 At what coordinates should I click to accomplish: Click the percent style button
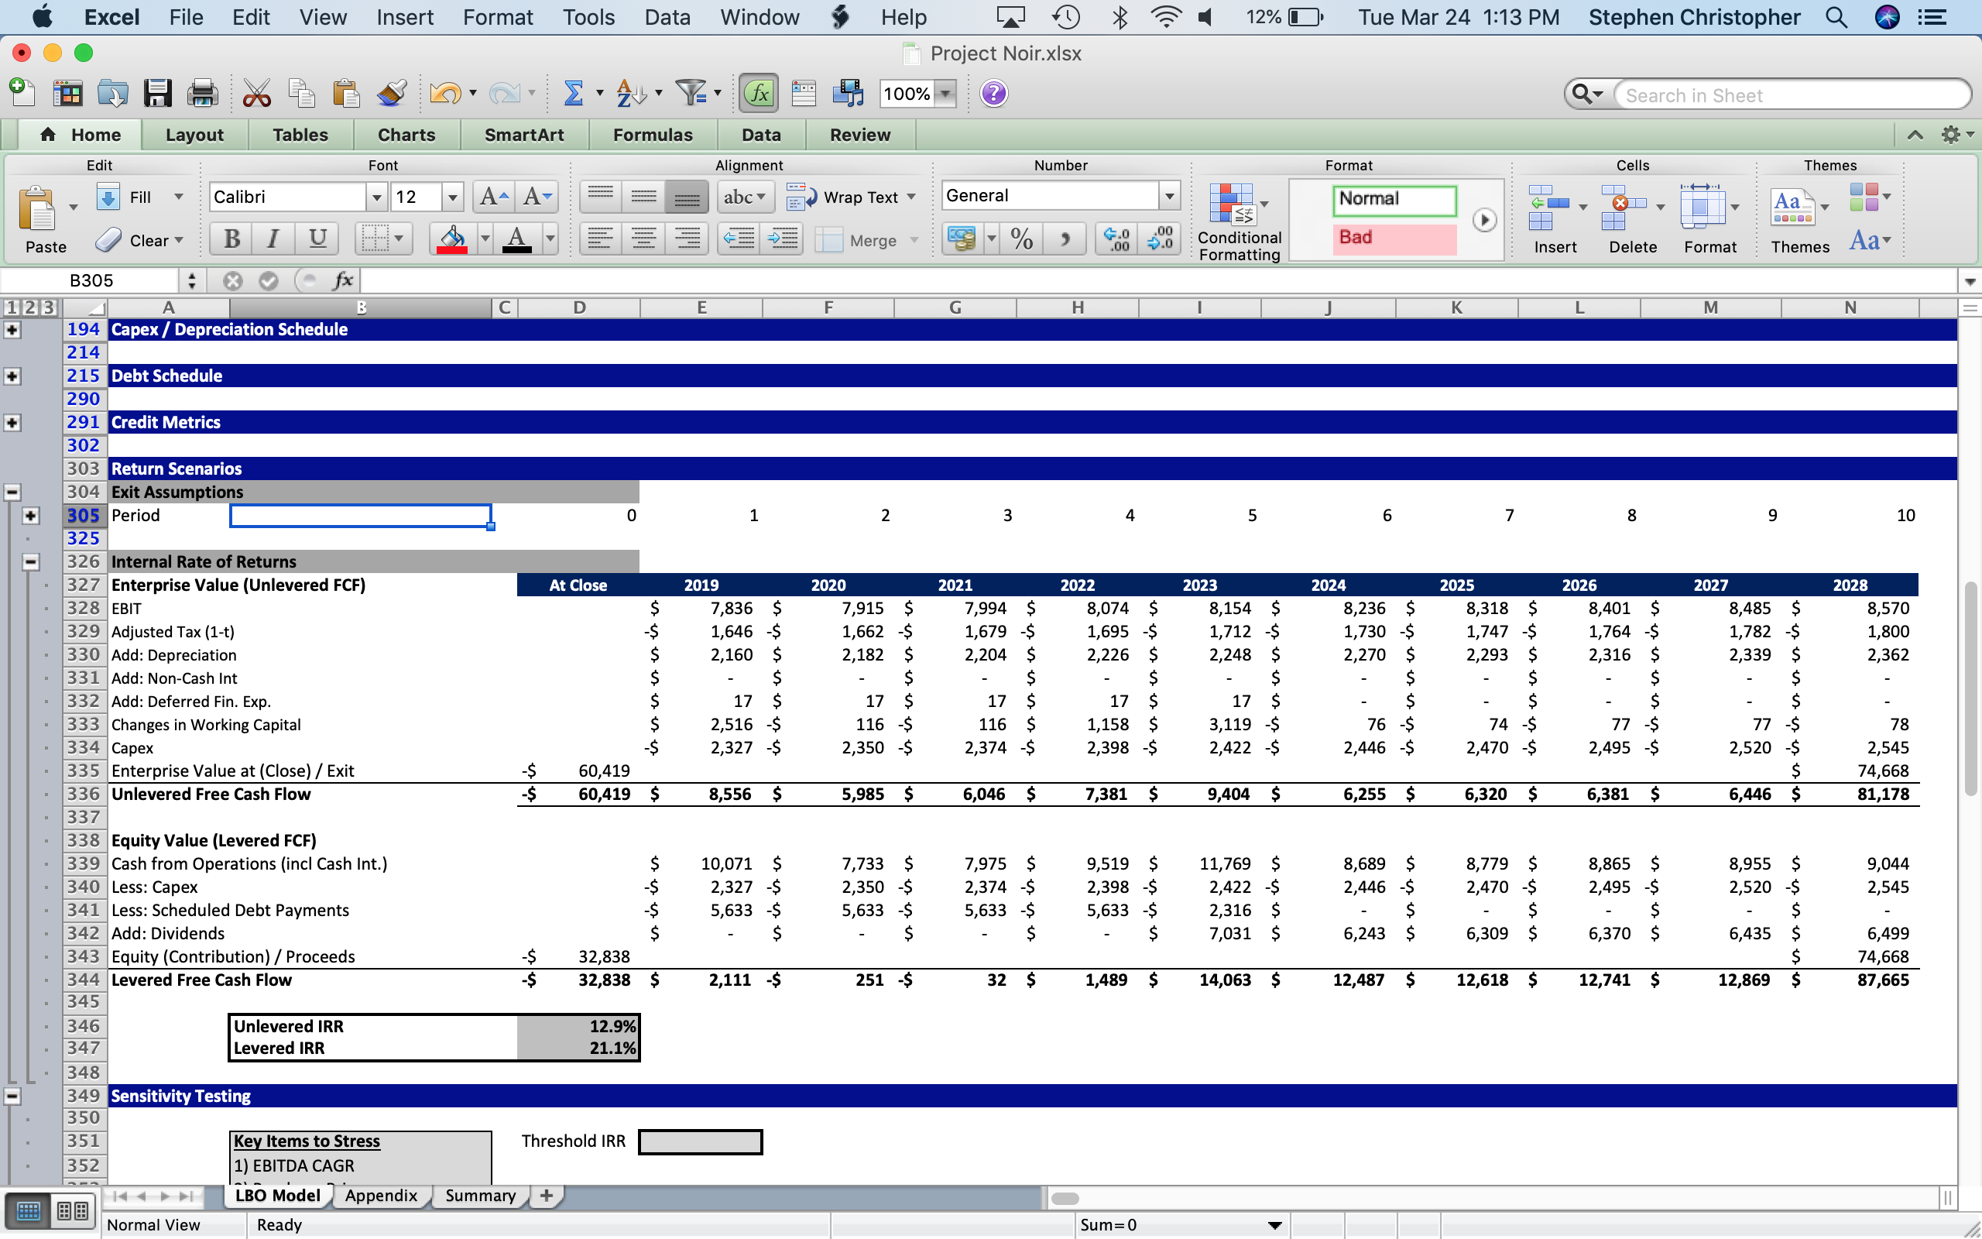click(x=1021, y=239)
